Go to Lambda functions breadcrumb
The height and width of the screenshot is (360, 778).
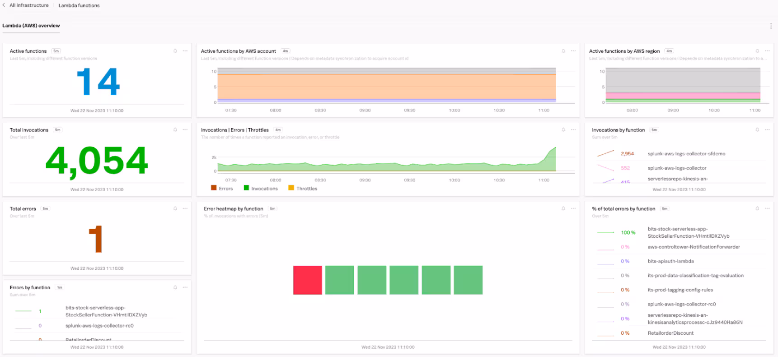click(79, 5)
